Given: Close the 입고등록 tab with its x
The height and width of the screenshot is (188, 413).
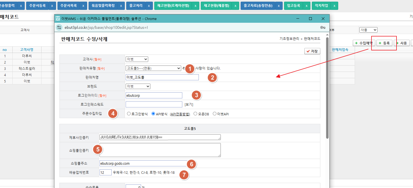Looking at the screenshot, I should pyautogui.click(x=307, y=6).
